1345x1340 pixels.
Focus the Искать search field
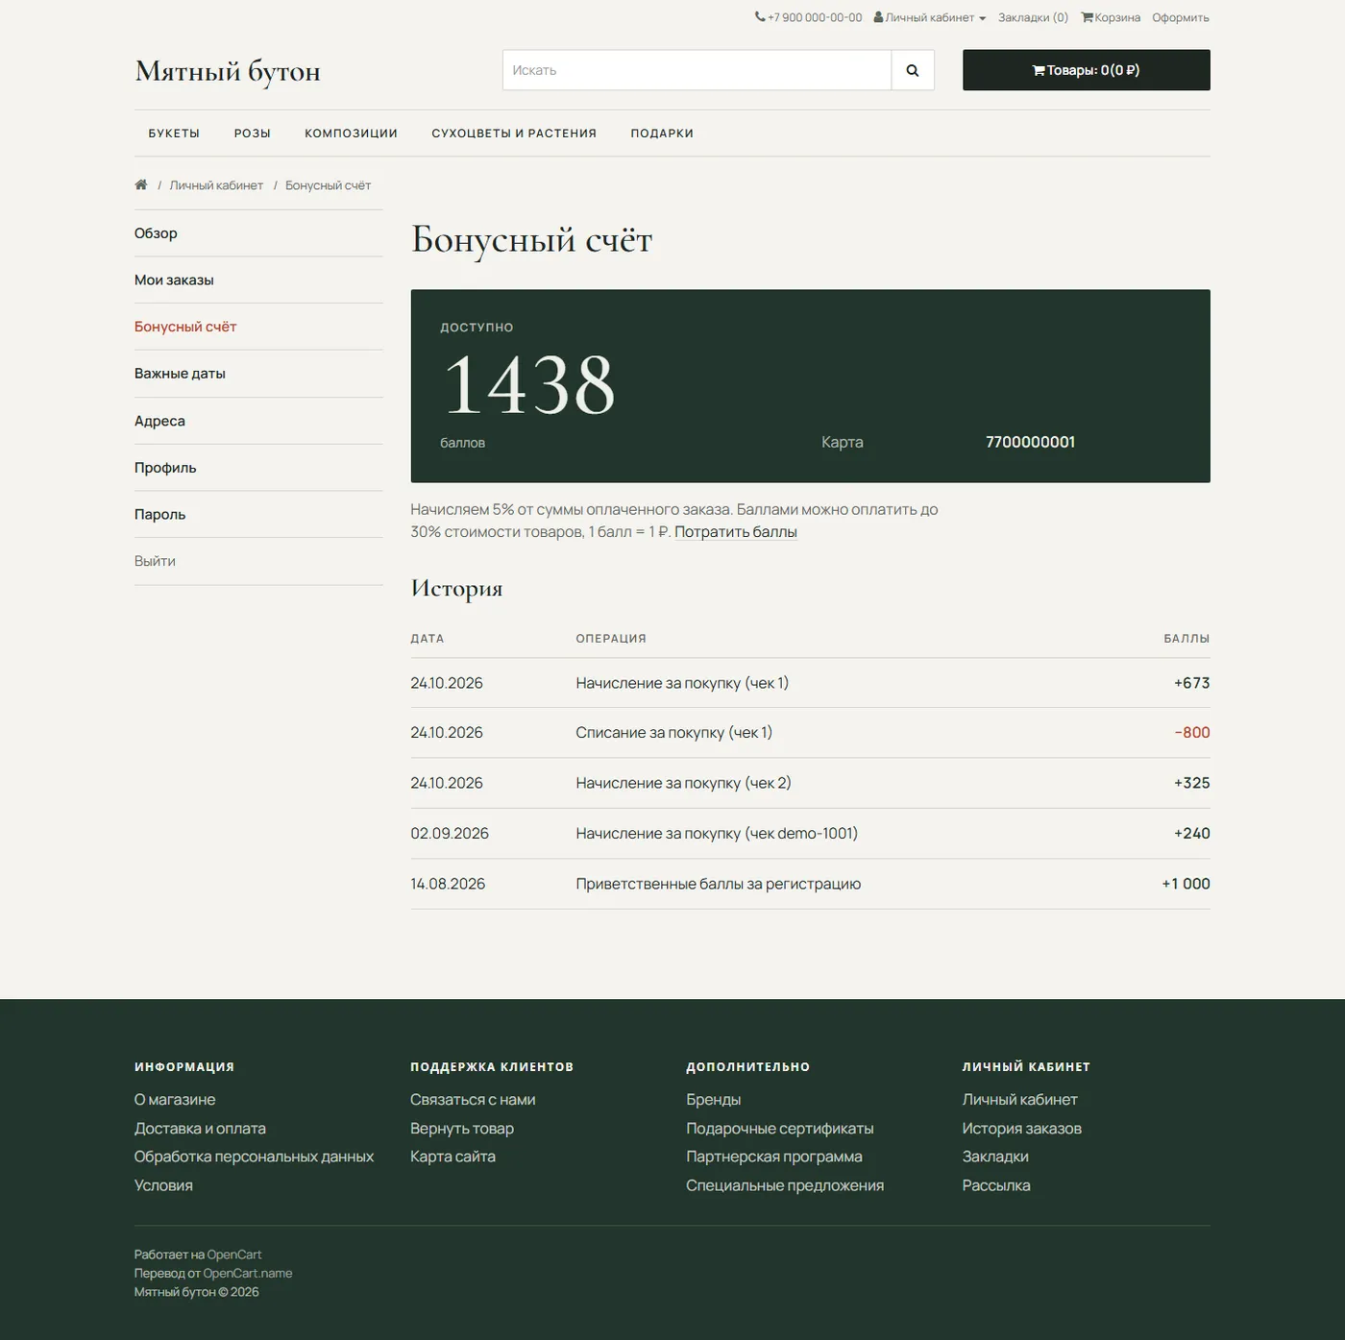(697, 70)
